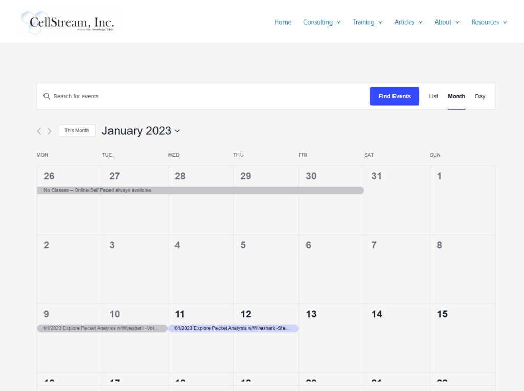Screen dimensions: 524x391
Task: Open the Articles dropdown menu
Action: 408,22
